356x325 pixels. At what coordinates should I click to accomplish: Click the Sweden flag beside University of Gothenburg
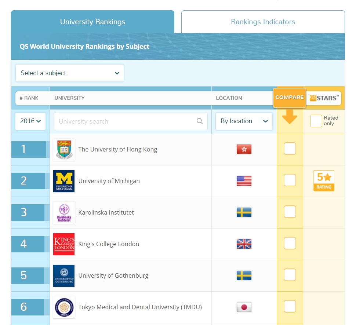244,275
